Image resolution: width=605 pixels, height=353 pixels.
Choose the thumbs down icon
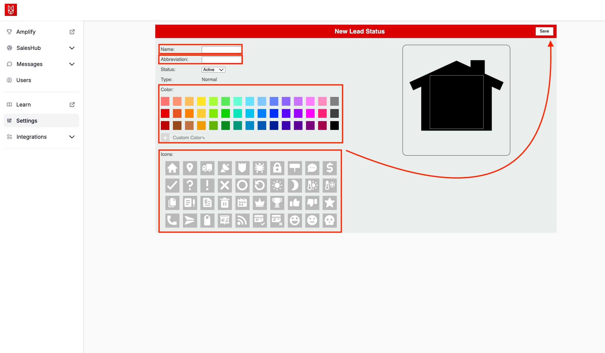[x=312, y=203]
